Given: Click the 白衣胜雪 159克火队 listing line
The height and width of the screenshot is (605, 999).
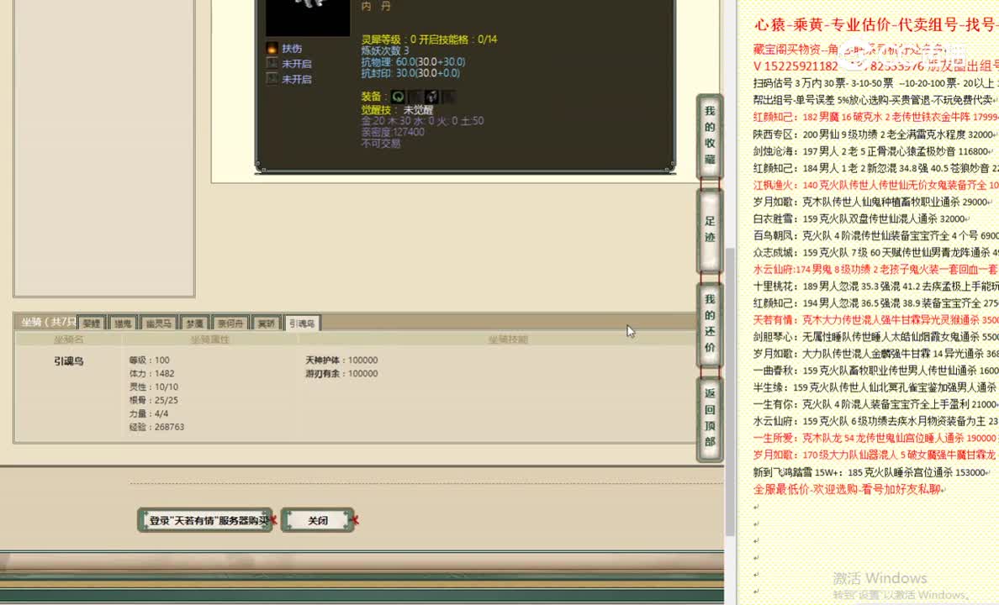Looking at the screenshot, I should [861, 218].
